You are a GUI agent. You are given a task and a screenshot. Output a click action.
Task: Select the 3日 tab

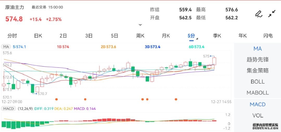[x=89, y=36]
